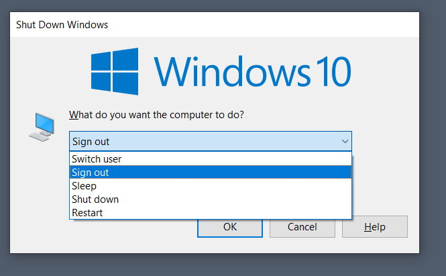The width and height of the screenshot is (446, 276).
Task: Click the Shut Down Windows title text
Action: pos(62,25)
